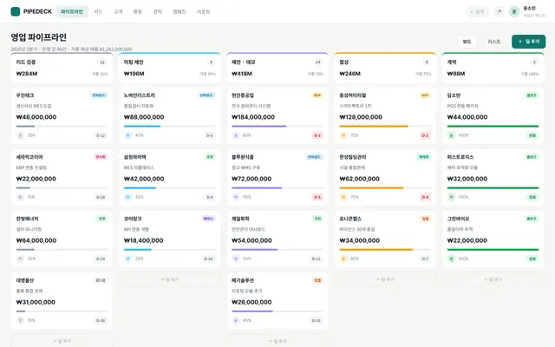Click the pink tag on the ₩22,000,000 card

(x=101, y=157)
